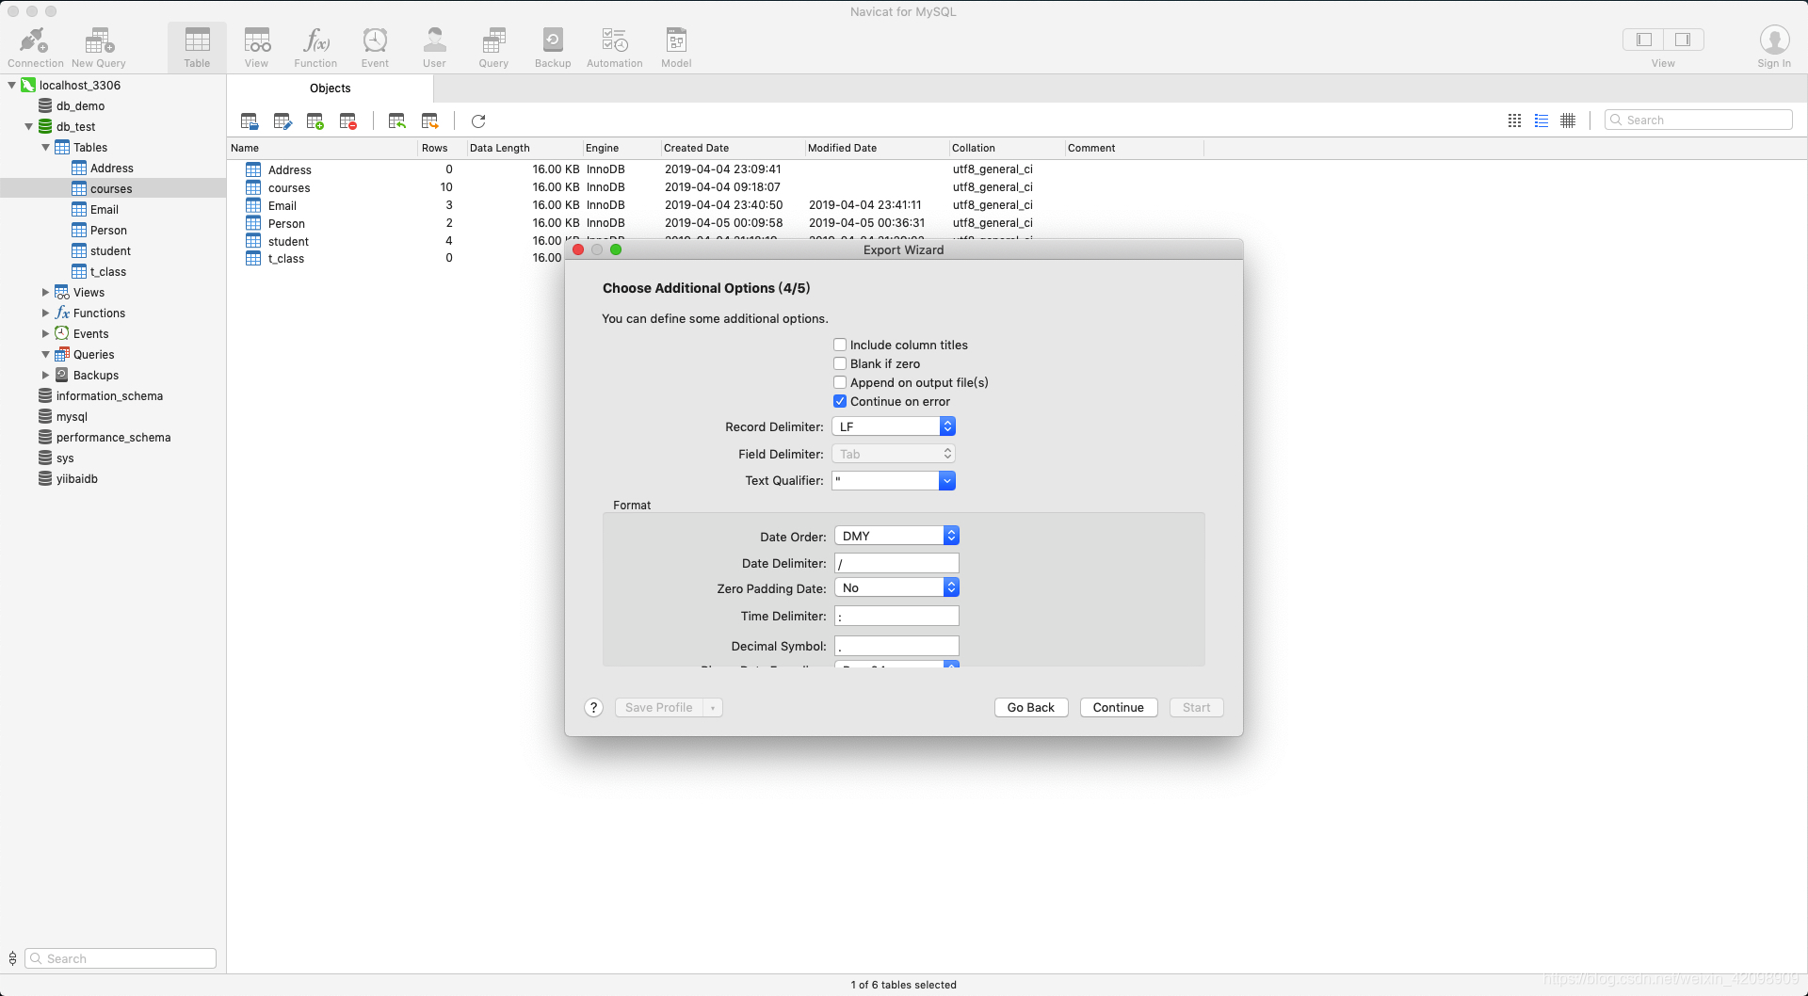Open the Event toolbar icon
Screen dimensions: 1808x996
point(375,47)
